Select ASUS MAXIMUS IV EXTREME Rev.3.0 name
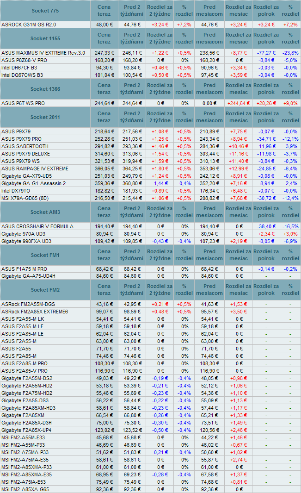 43,53
